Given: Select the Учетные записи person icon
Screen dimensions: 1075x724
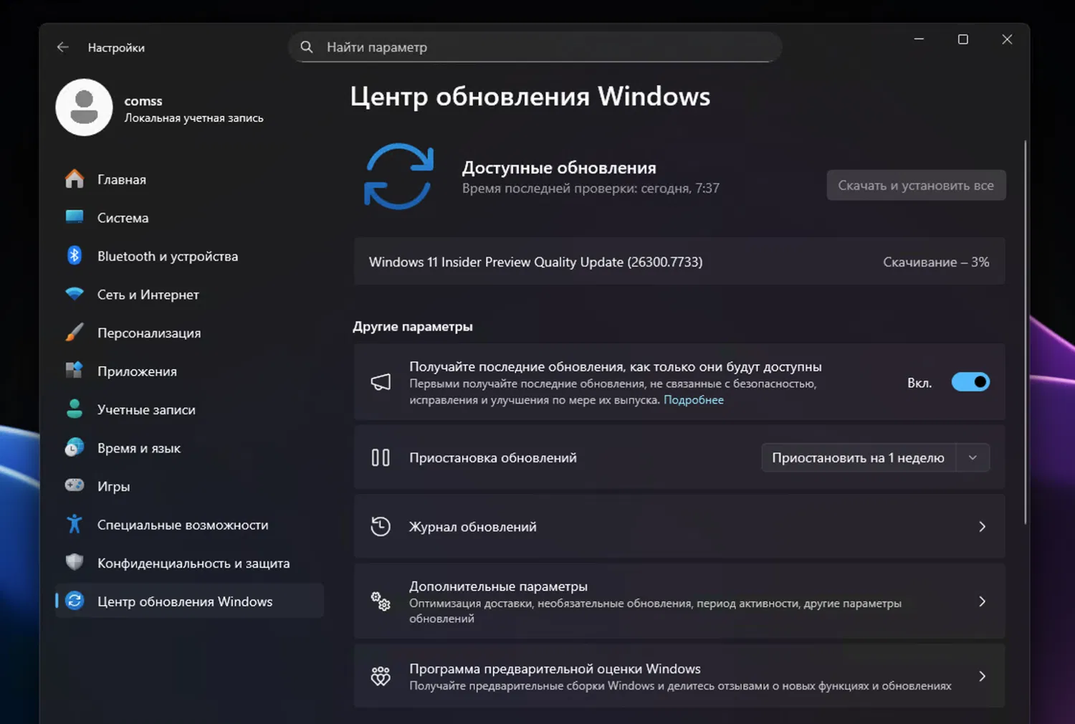Looking at the screenshot, I should click(75, 409).
